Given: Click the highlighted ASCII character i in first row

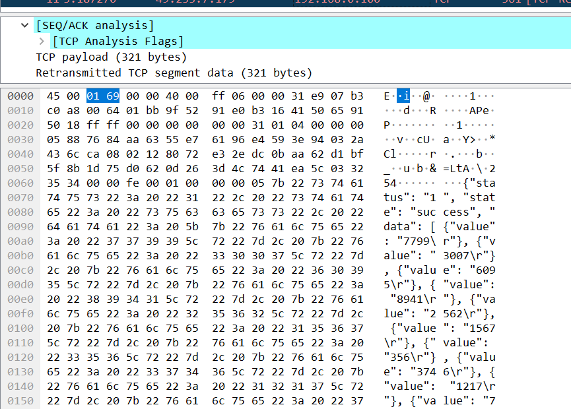Looking at the screenshot, I should point(409,96).
